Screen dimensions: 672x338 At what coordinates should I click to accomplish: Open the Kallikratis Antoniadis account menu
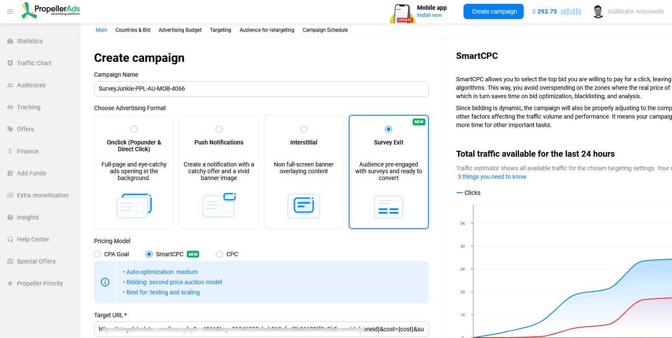[x=636, y=11]
